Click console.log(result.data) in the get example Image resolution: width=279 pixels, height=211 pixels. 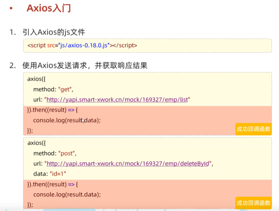(67, 120)
